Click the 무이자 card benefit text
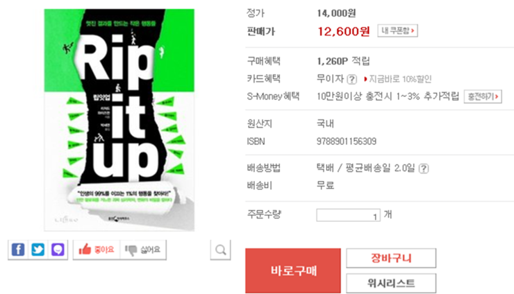The height and width of the screenshot is (294, 514). (x=330, y=79)
